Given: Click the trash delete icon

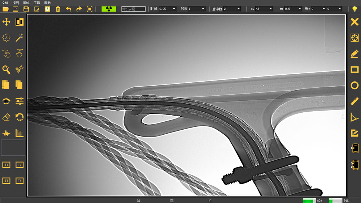Looking at the screenshot, I should pyautogui.click(x=58, y=9).
